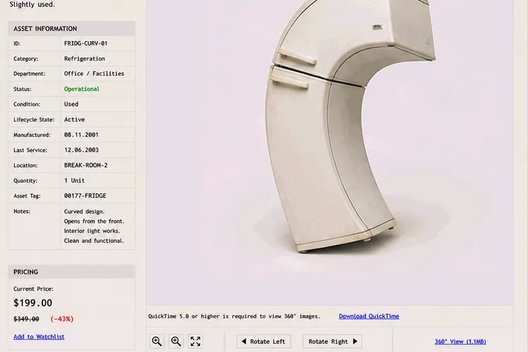Click the Manufactured date 08.11.2001
Viewport: 528px width, 352px height.
[81, 134]
